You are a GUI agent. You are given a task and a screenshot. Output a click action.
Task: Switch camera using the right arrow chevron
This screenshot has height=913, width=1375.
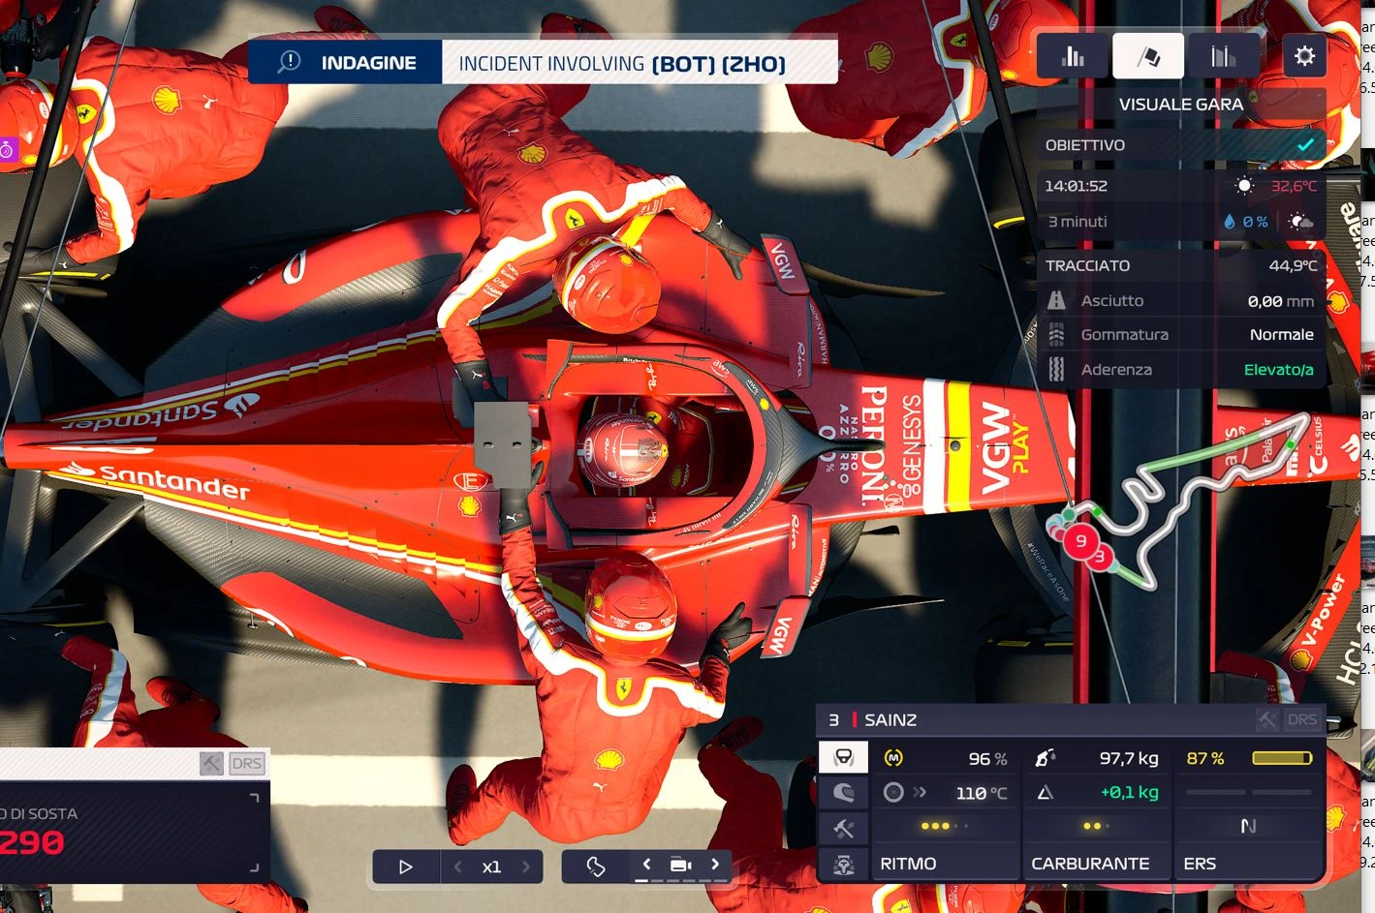(717, 867)
